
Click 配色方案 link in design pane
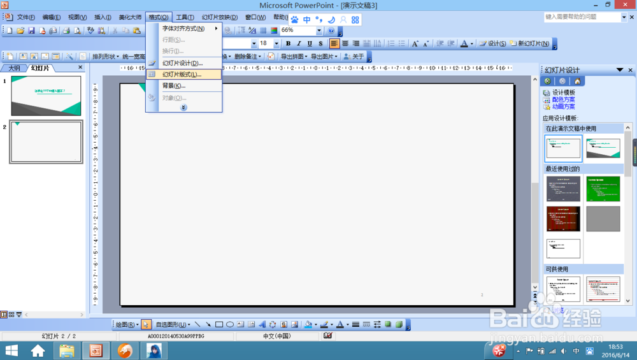pyautogui.click(x=563, y=99)
